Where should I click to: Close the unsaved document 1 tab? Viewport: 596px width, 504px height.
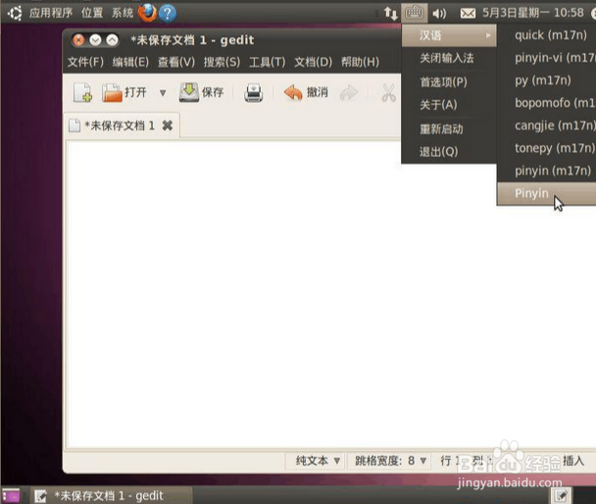(x=168, y=126)
